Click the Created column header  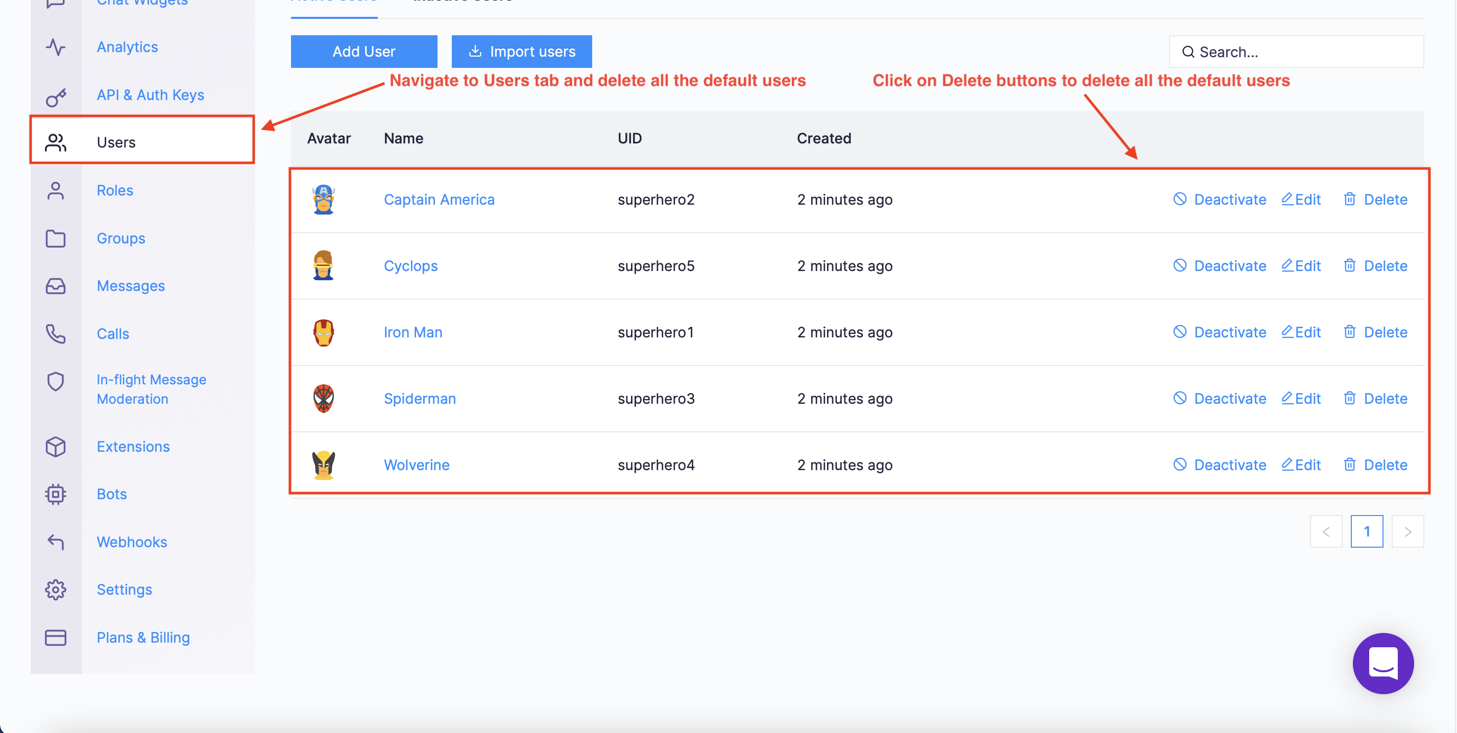[823, 138]
